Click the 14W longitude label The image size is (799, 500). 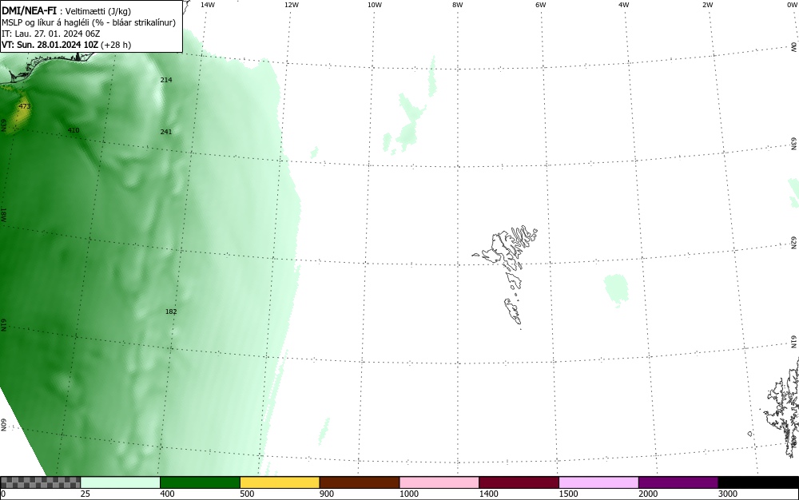tap(208, 5)
